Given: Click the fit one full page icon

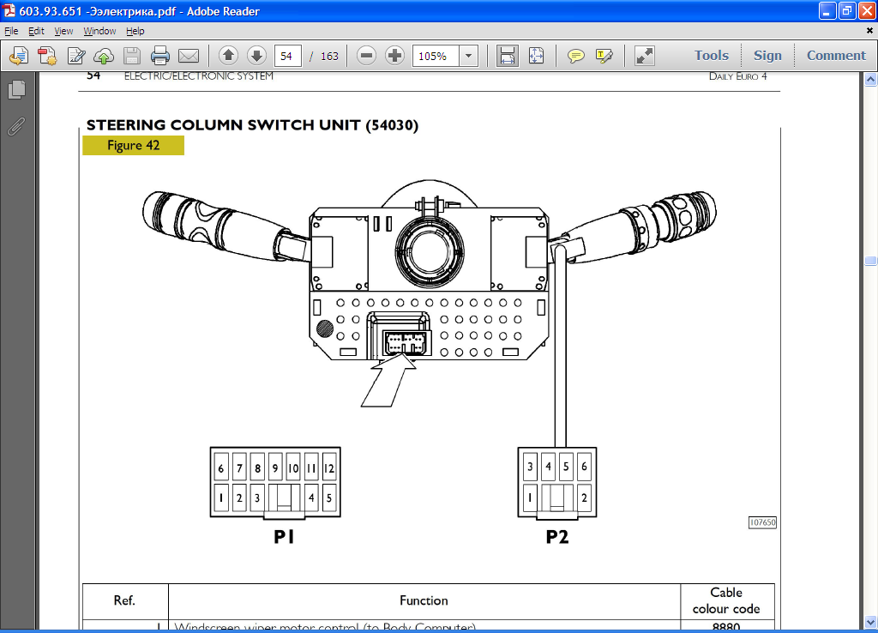Looking at the screenshot, I should tap(536, 56).
